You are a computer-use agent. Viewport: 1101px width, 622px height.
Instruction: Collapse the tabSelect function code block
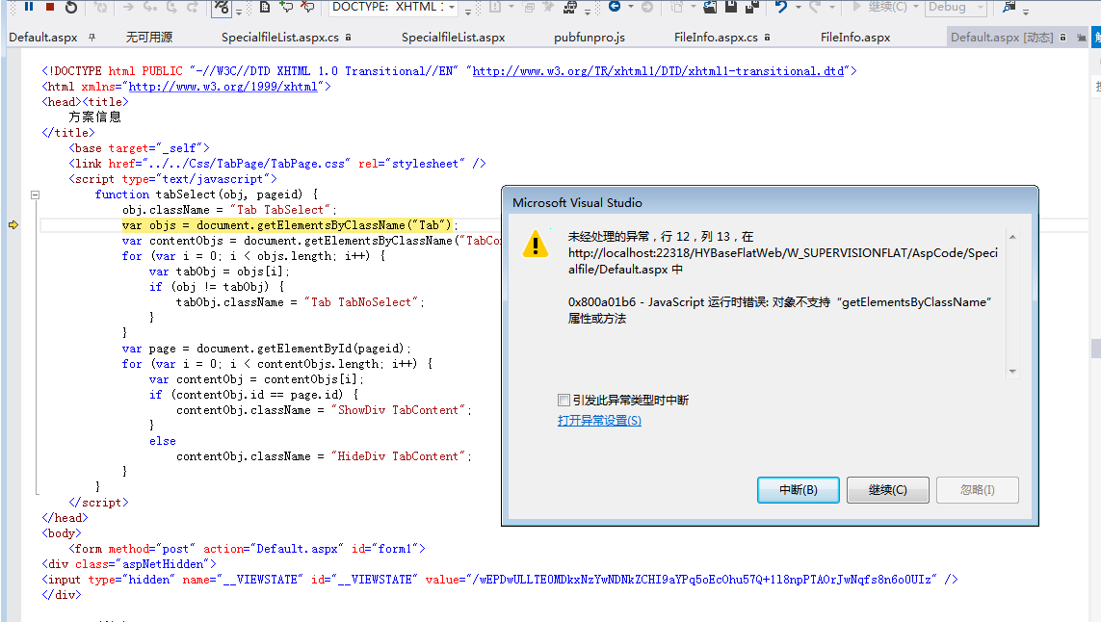[x=35, y=194]
